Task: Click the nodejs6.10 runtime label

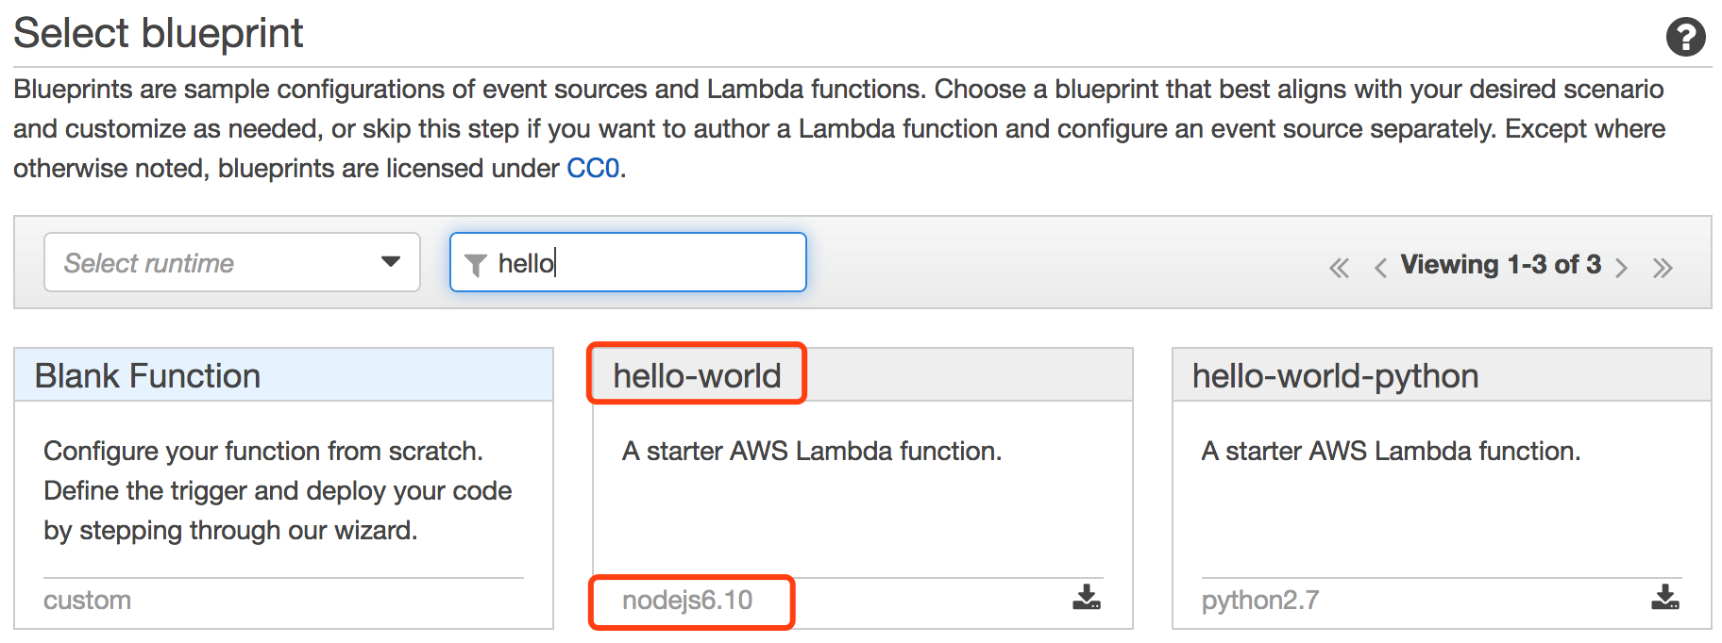Action: tap(687, 601)
